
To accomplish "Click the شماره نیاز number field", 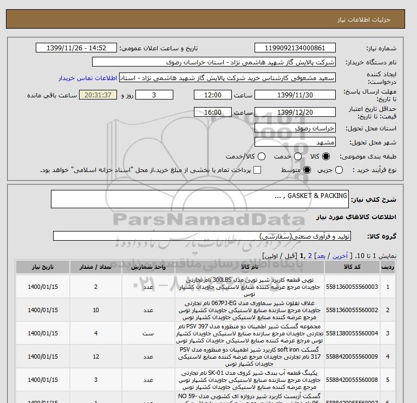I will coord(295,48).
